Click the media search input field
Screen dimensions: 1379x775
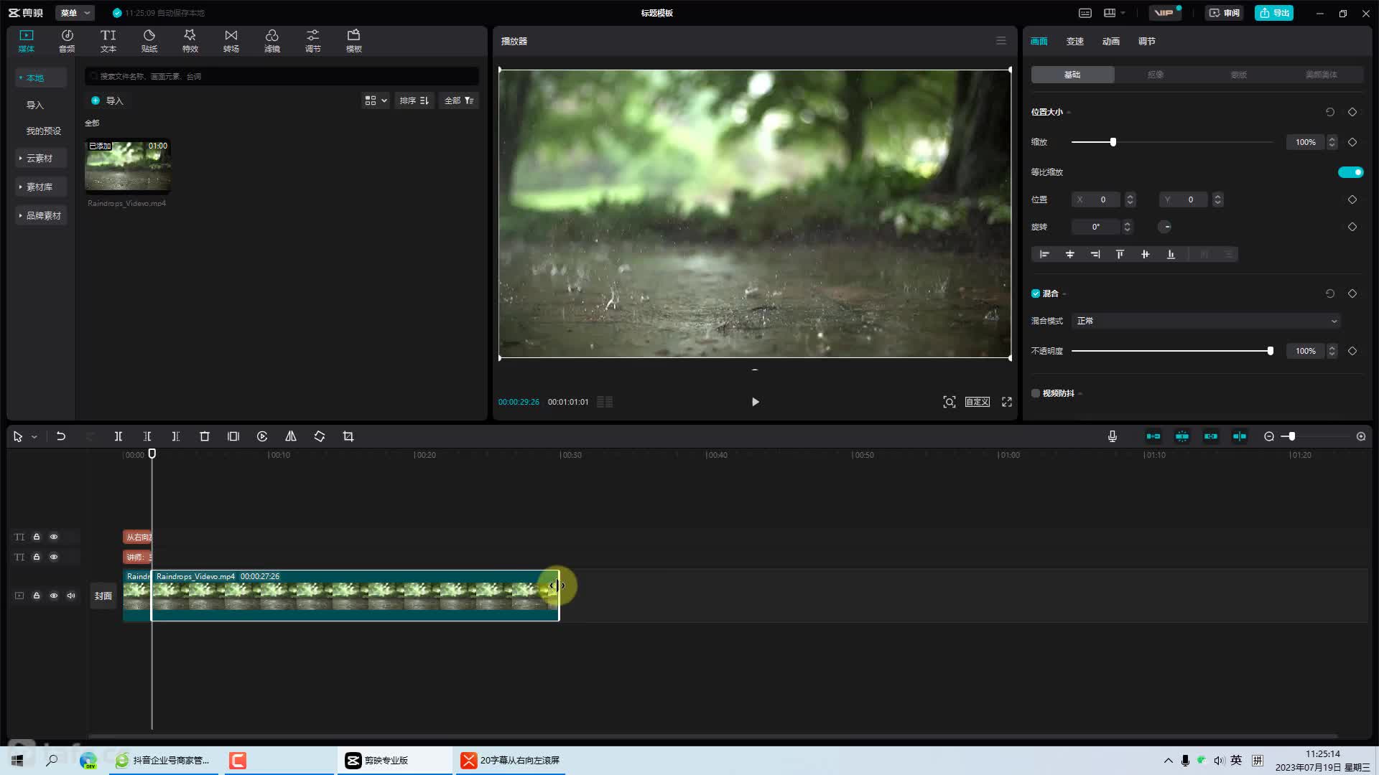pos(282,76)
